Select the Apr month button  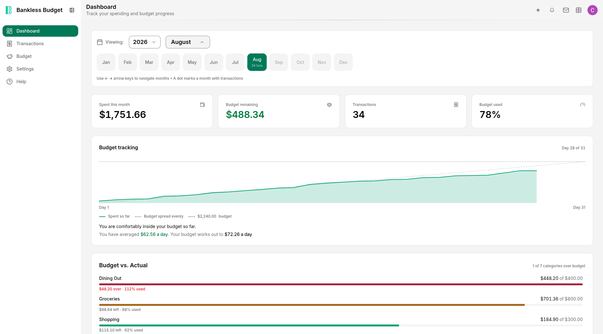click(171, 62)
